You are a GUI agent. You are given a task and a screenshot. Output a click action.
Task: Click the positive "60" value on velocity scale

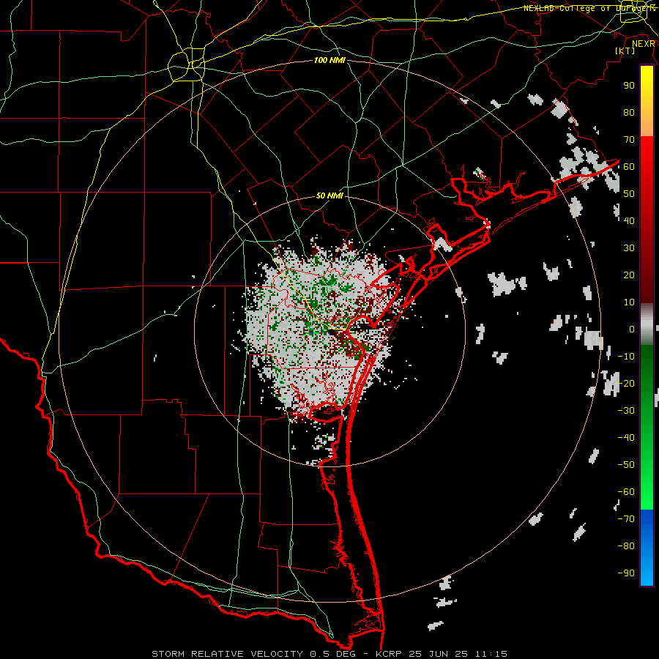tap(629, 167)
